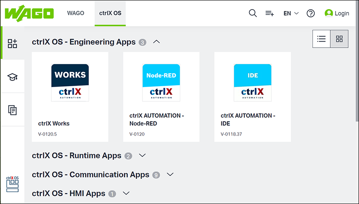Open the Node-RED app tile image
Image resolution: width=359 pixels, height=204 pixels.
pyautogui.click(x=161, y=83)
